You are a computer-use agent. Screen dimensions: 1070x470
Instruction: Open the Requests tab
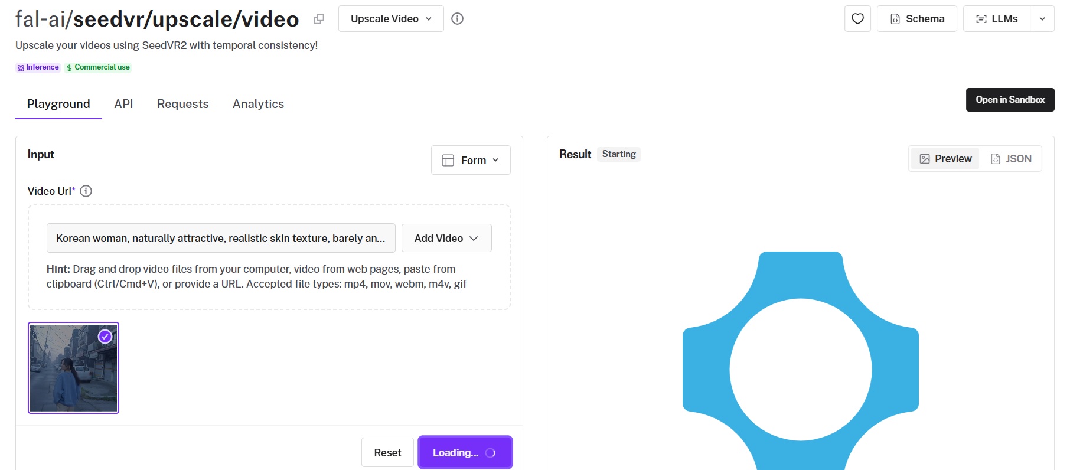pos(183,104)
